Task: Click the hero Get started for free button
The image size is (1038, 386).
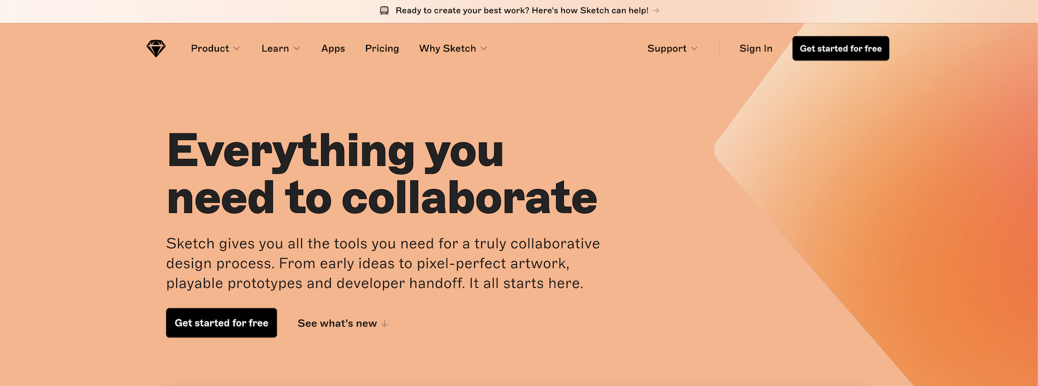Action: point(222,323)
